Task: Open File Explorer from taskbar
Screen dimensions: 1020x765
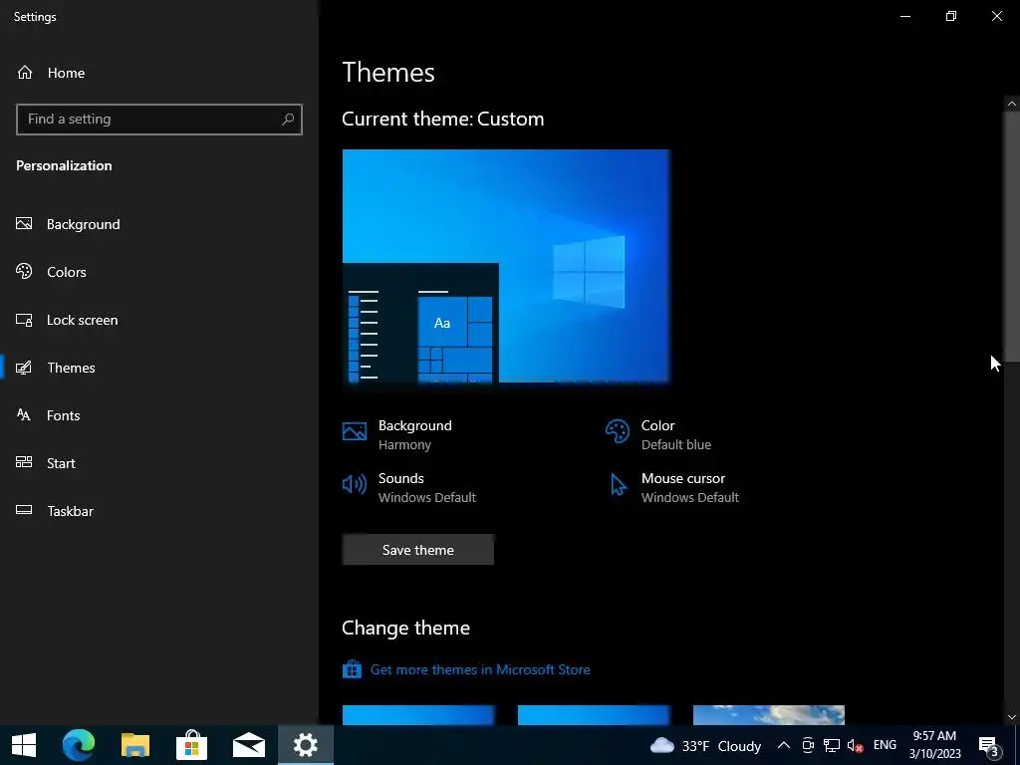Action: pyautogui.click(x=135, y=745)
